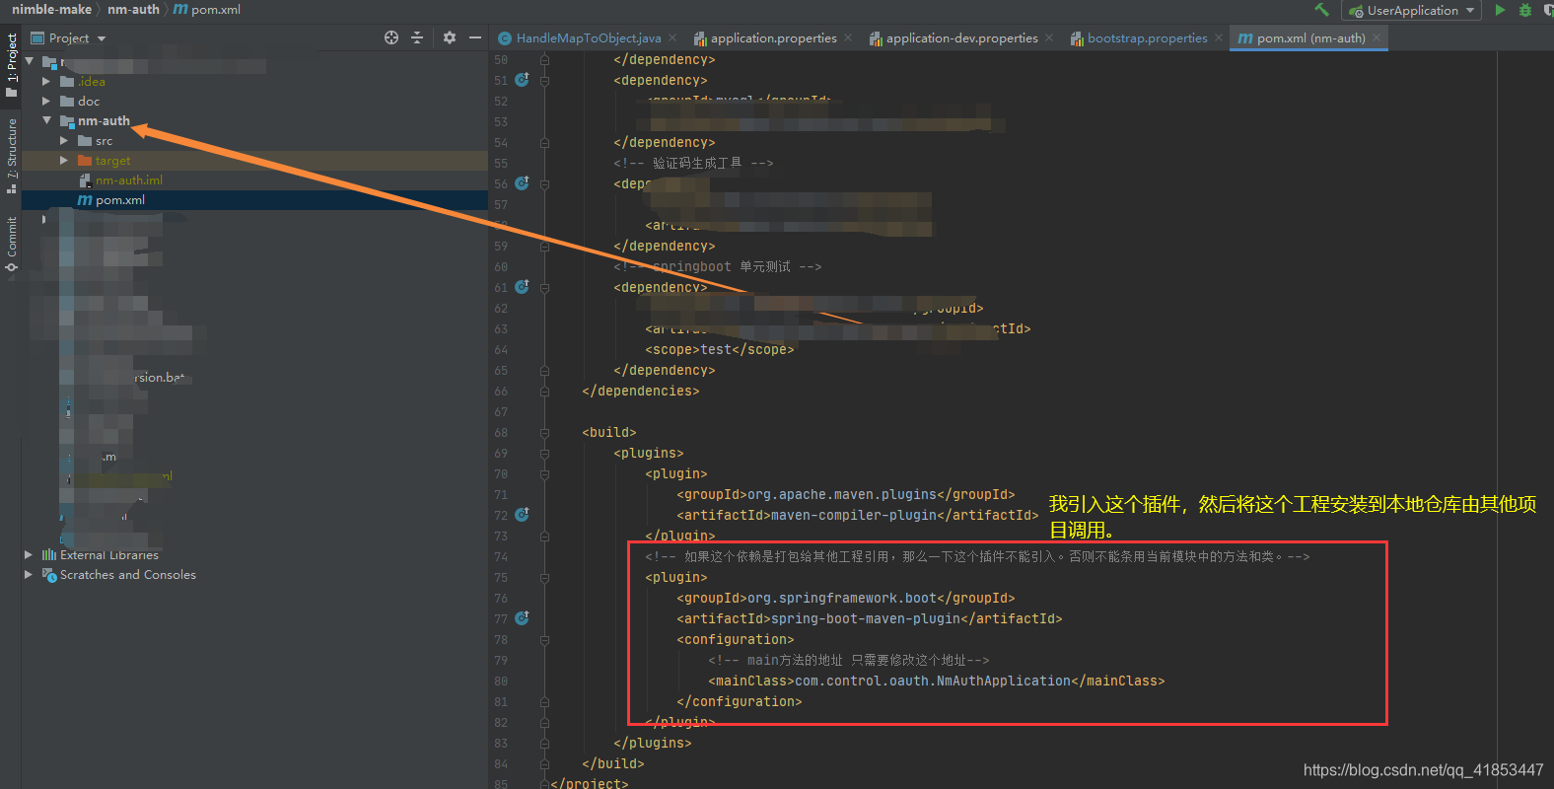1554x789 pixels.
Task: Start debugging with the bug icon
Action: [1525, 10]
